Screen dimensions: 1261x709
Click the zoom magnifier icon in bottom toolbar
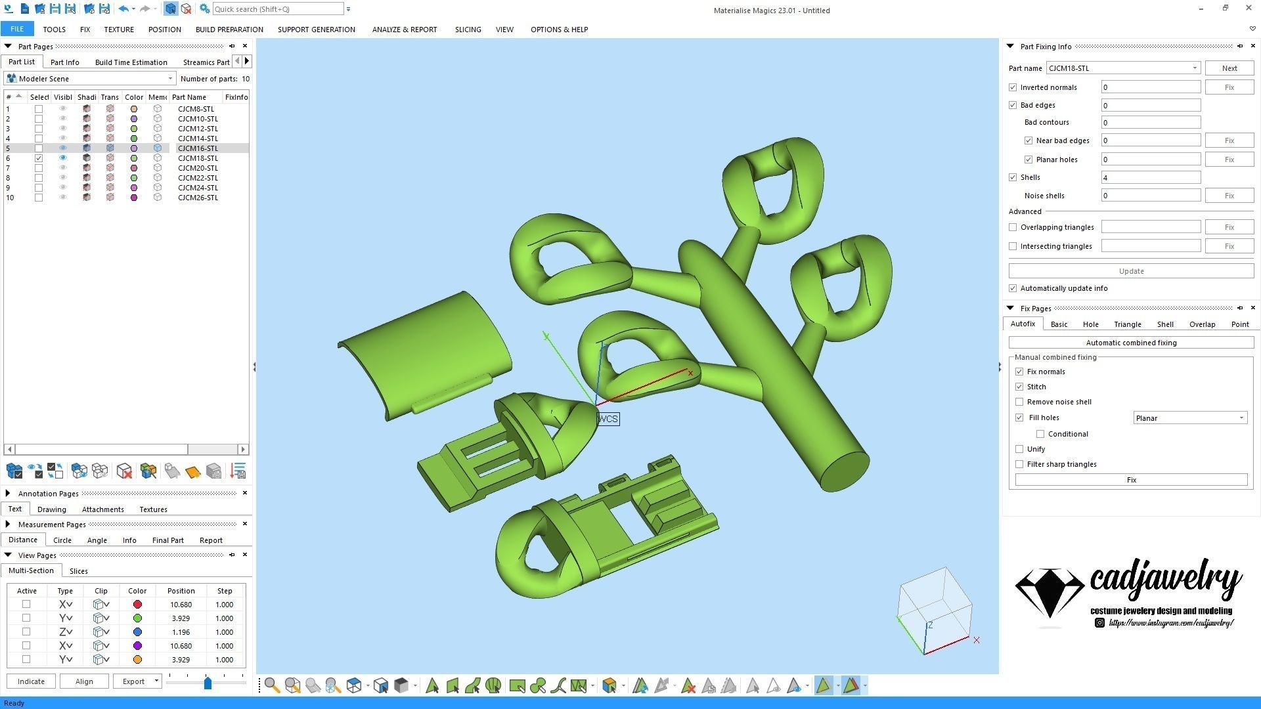[272, 686]
